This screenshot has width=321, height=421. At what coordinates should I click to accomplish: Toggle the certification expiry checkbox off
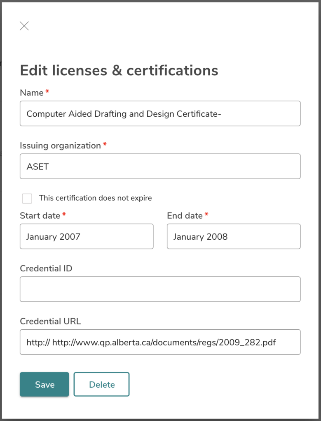(x=27, y=198)
